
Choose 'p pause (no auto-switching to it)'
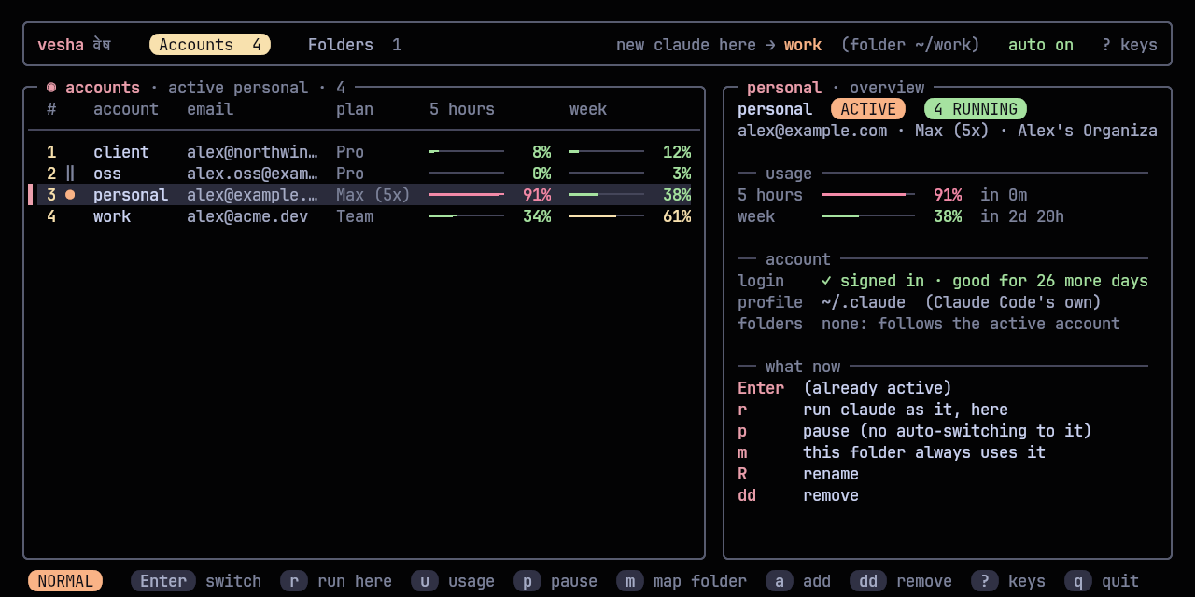(x=915, y=431)
